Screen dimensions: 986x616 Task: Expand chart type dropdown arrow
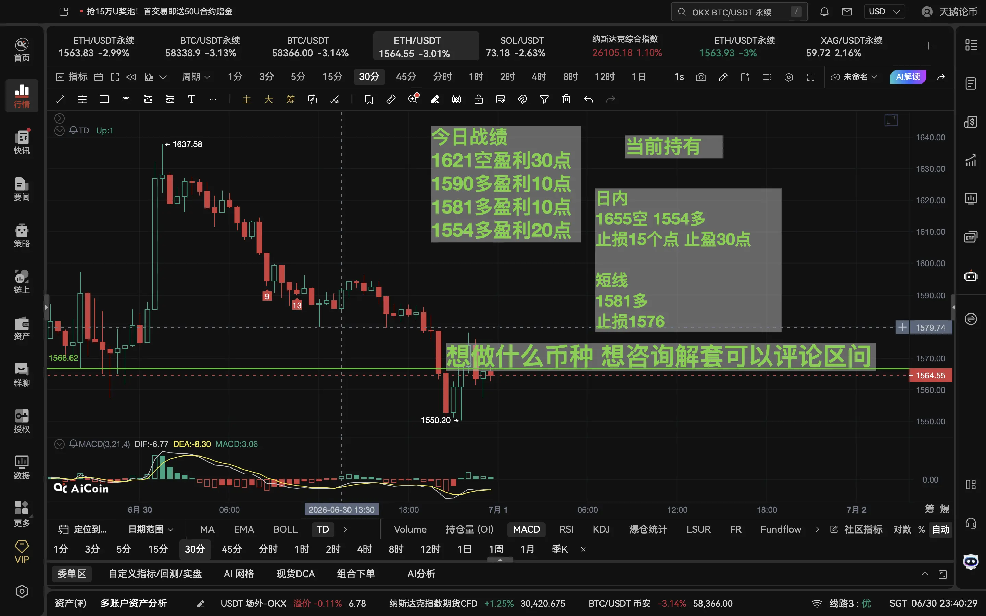click(163, 77)
